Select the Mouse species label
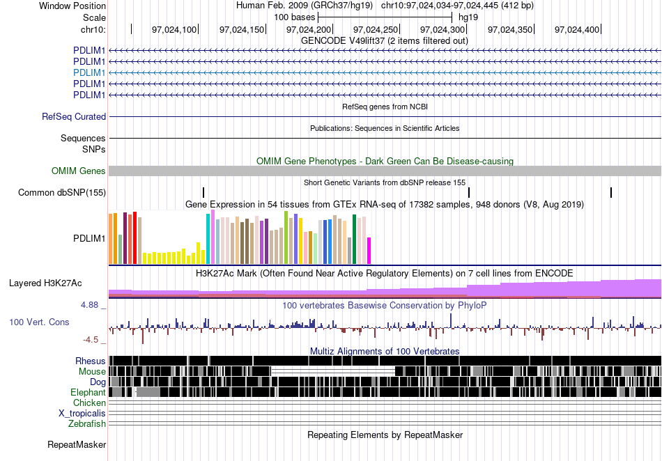Viewport: 662px width, 461px height. [92, 372]
